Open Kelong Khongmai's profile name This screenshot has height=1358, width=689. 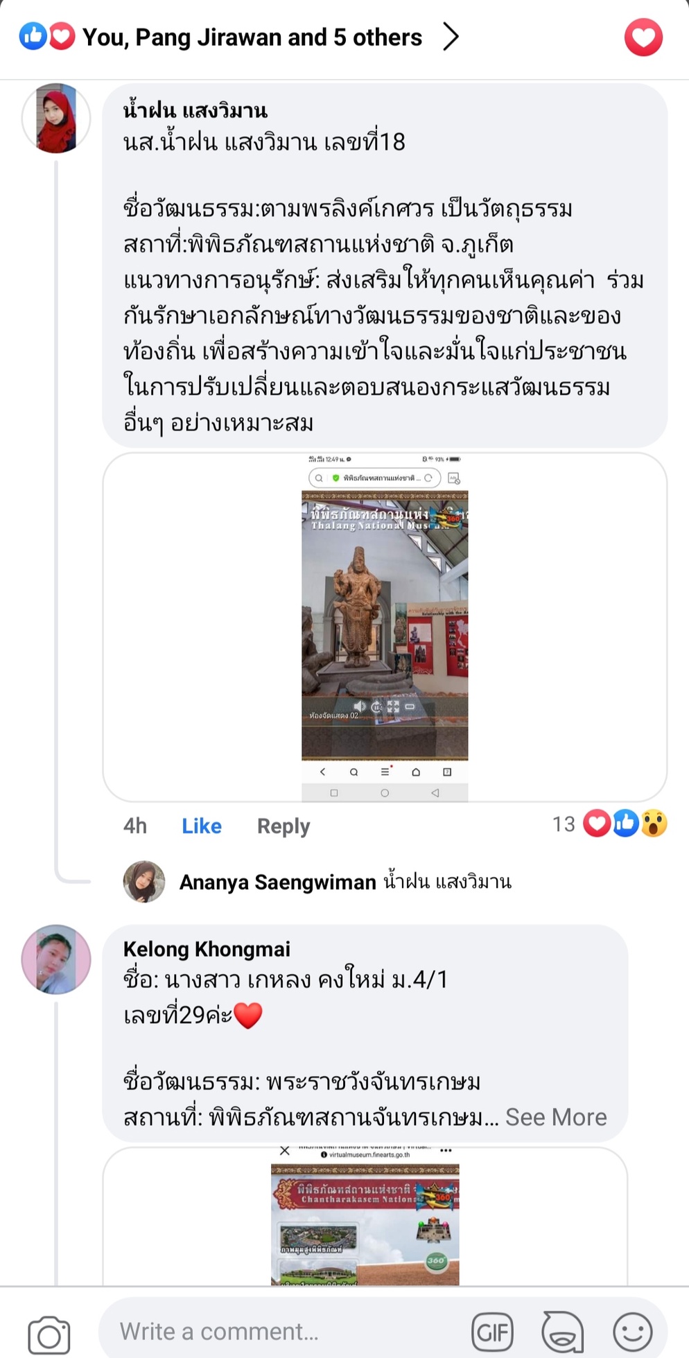(x=207, y=949)
